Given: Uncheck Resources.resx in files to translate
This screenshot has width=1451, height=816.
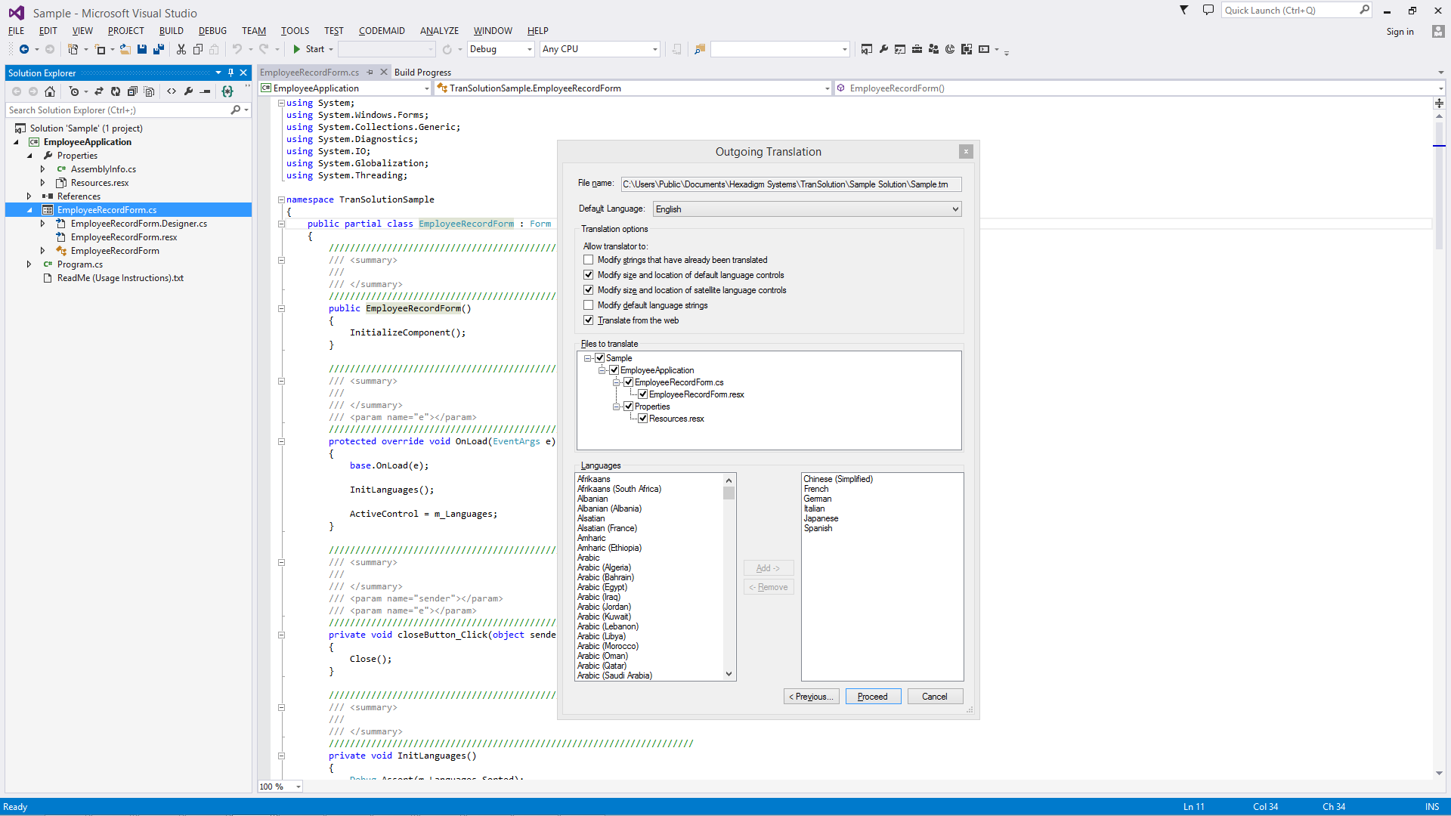Looking at the screenshot, I should pos(643,419).
